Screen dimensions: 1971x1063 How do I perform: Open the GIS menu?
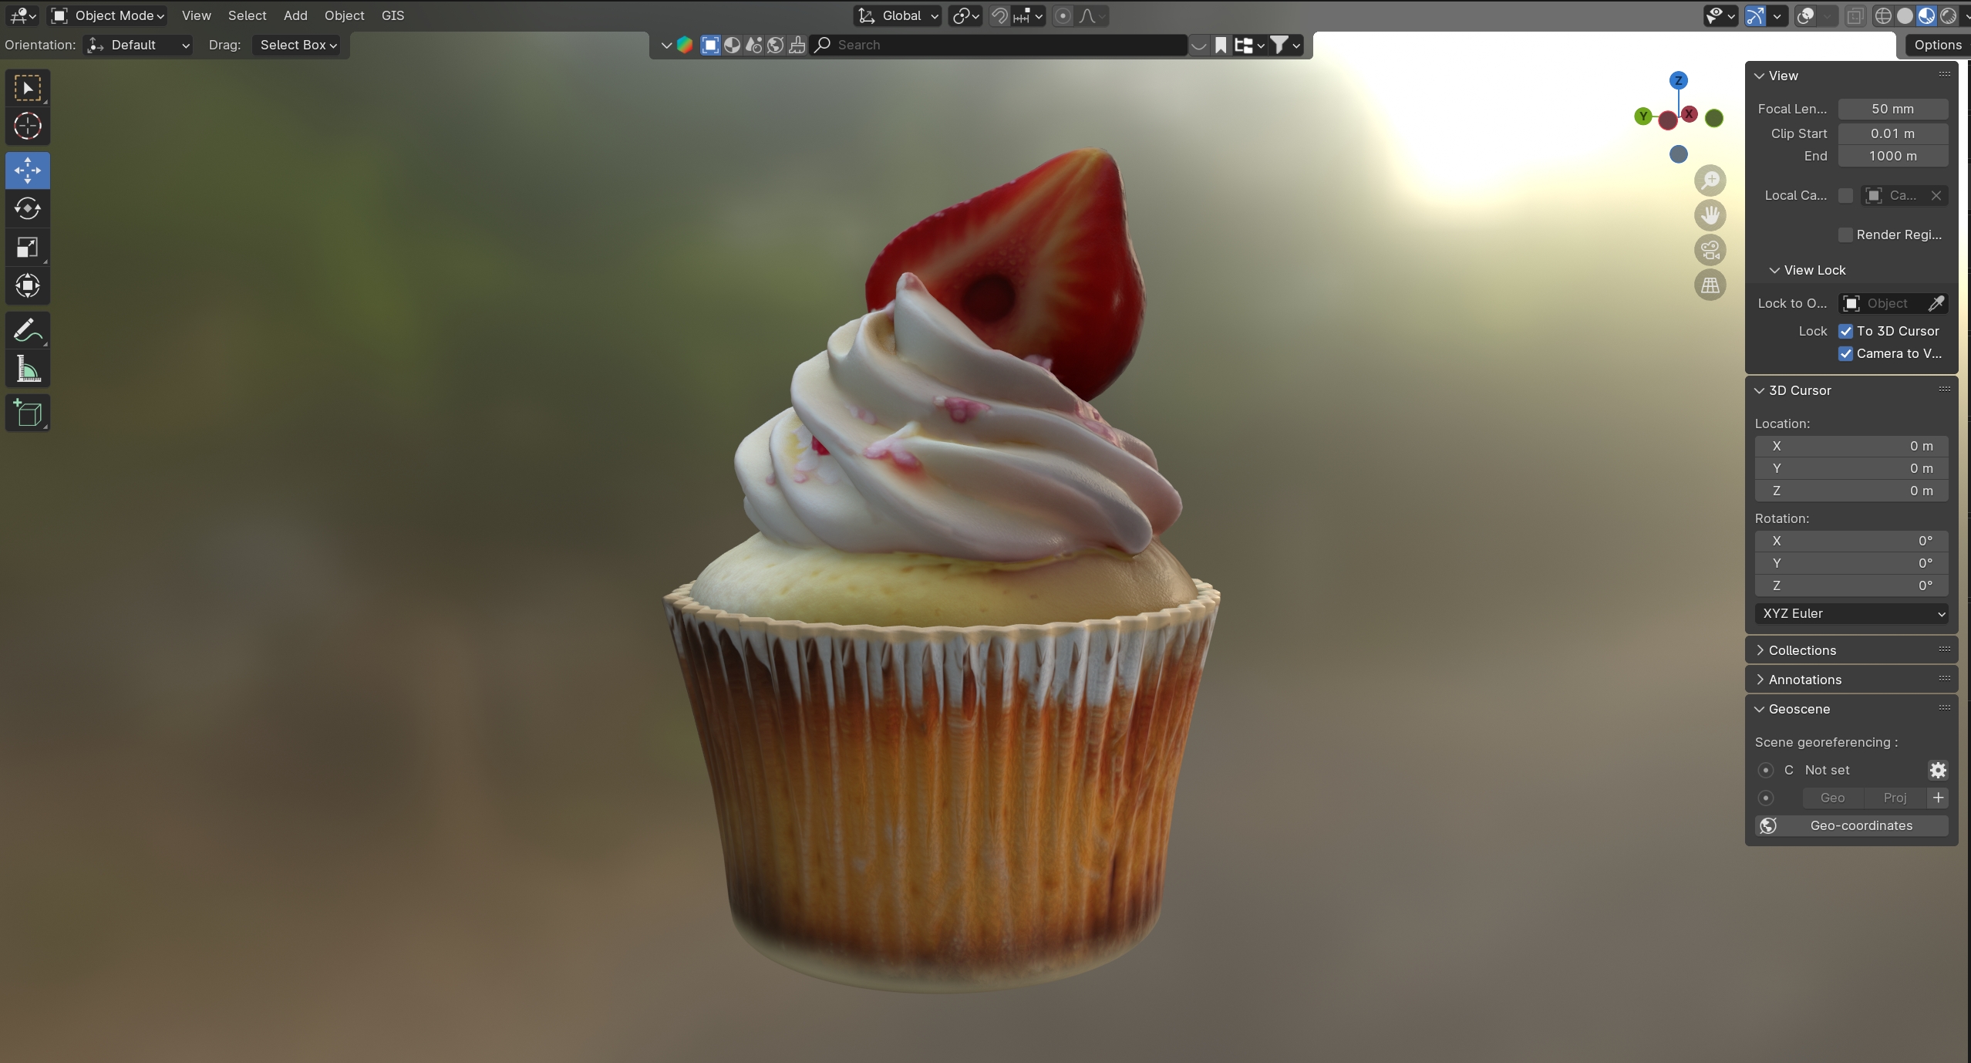393,15
